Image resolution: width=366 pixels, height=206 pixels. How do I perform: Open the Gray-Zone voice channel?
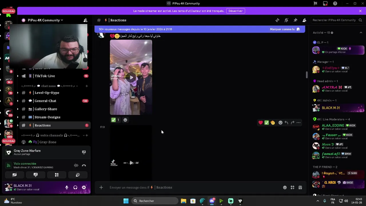click(47, 142)
